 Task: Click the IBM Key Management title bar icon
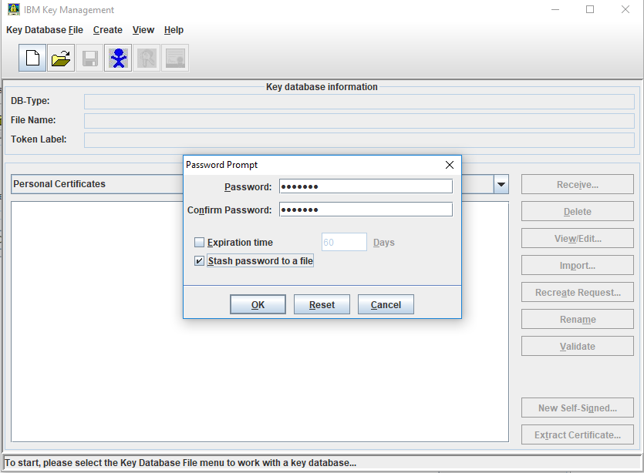[13, 10]
